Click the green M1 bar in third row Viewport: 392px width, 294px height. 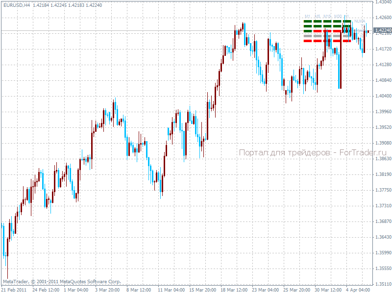tap(308, 31)
